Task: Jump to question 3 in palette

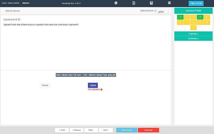Action: pos(193,17)
